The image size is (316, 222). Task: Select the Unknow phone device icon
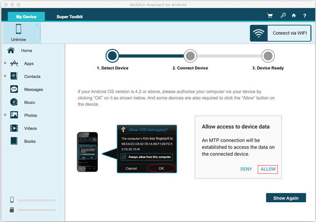[x=19, y=29]
